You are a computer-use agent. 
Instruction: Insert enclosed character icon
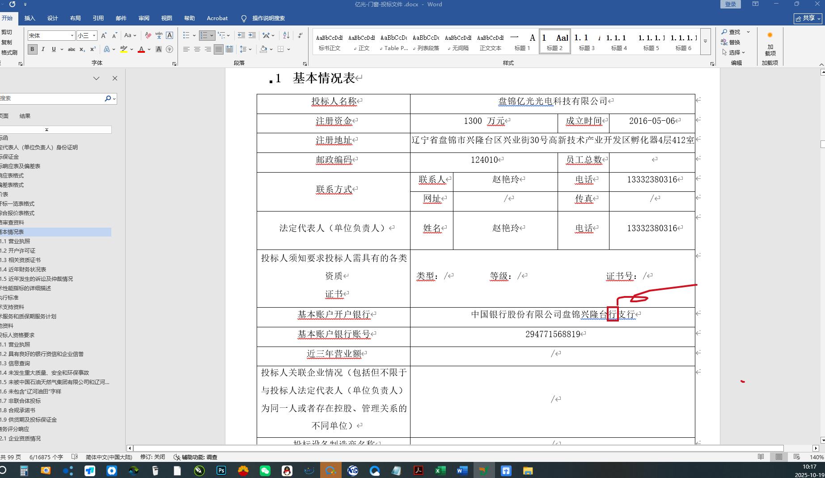pos(169,49)
